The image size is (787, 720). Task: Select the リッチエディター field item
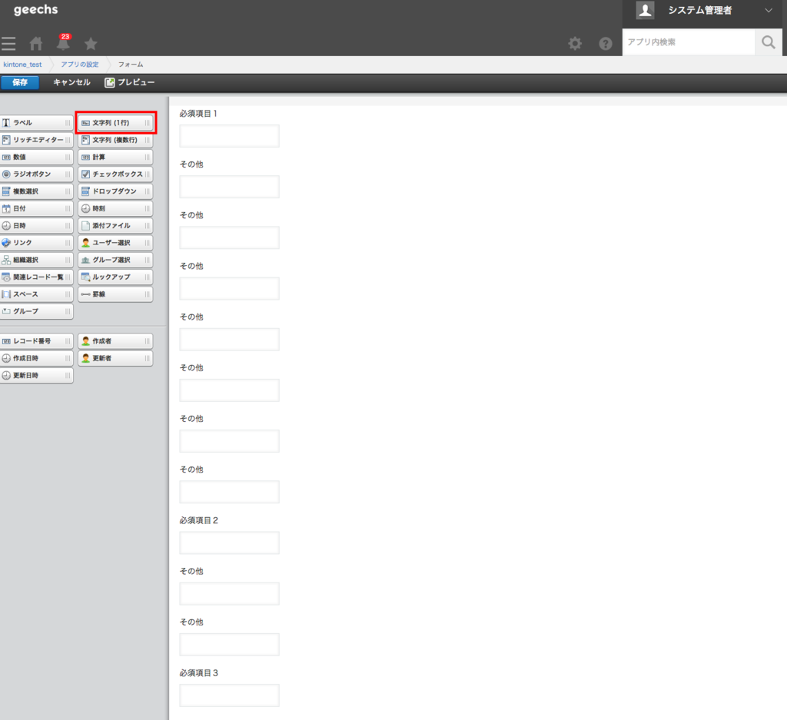coord(36,140)
